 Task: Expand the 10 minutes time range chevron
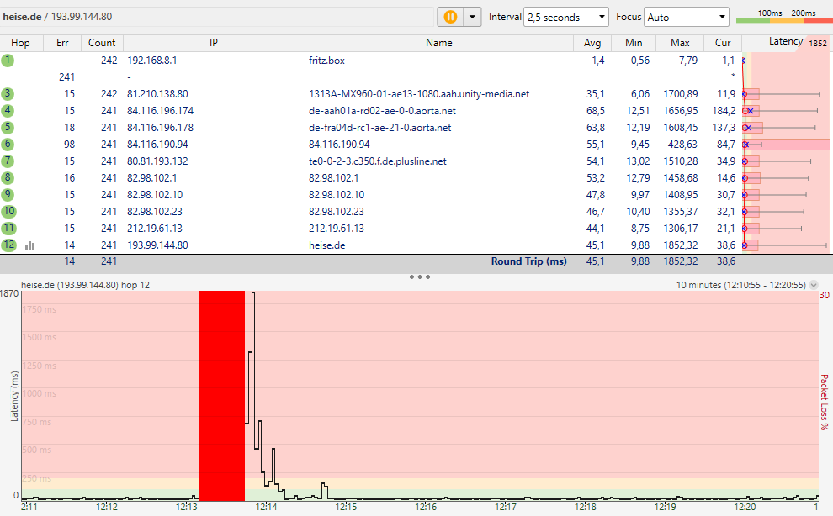coord(814,285)
